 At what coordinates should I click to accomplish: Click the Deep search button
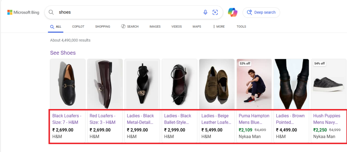261,12
